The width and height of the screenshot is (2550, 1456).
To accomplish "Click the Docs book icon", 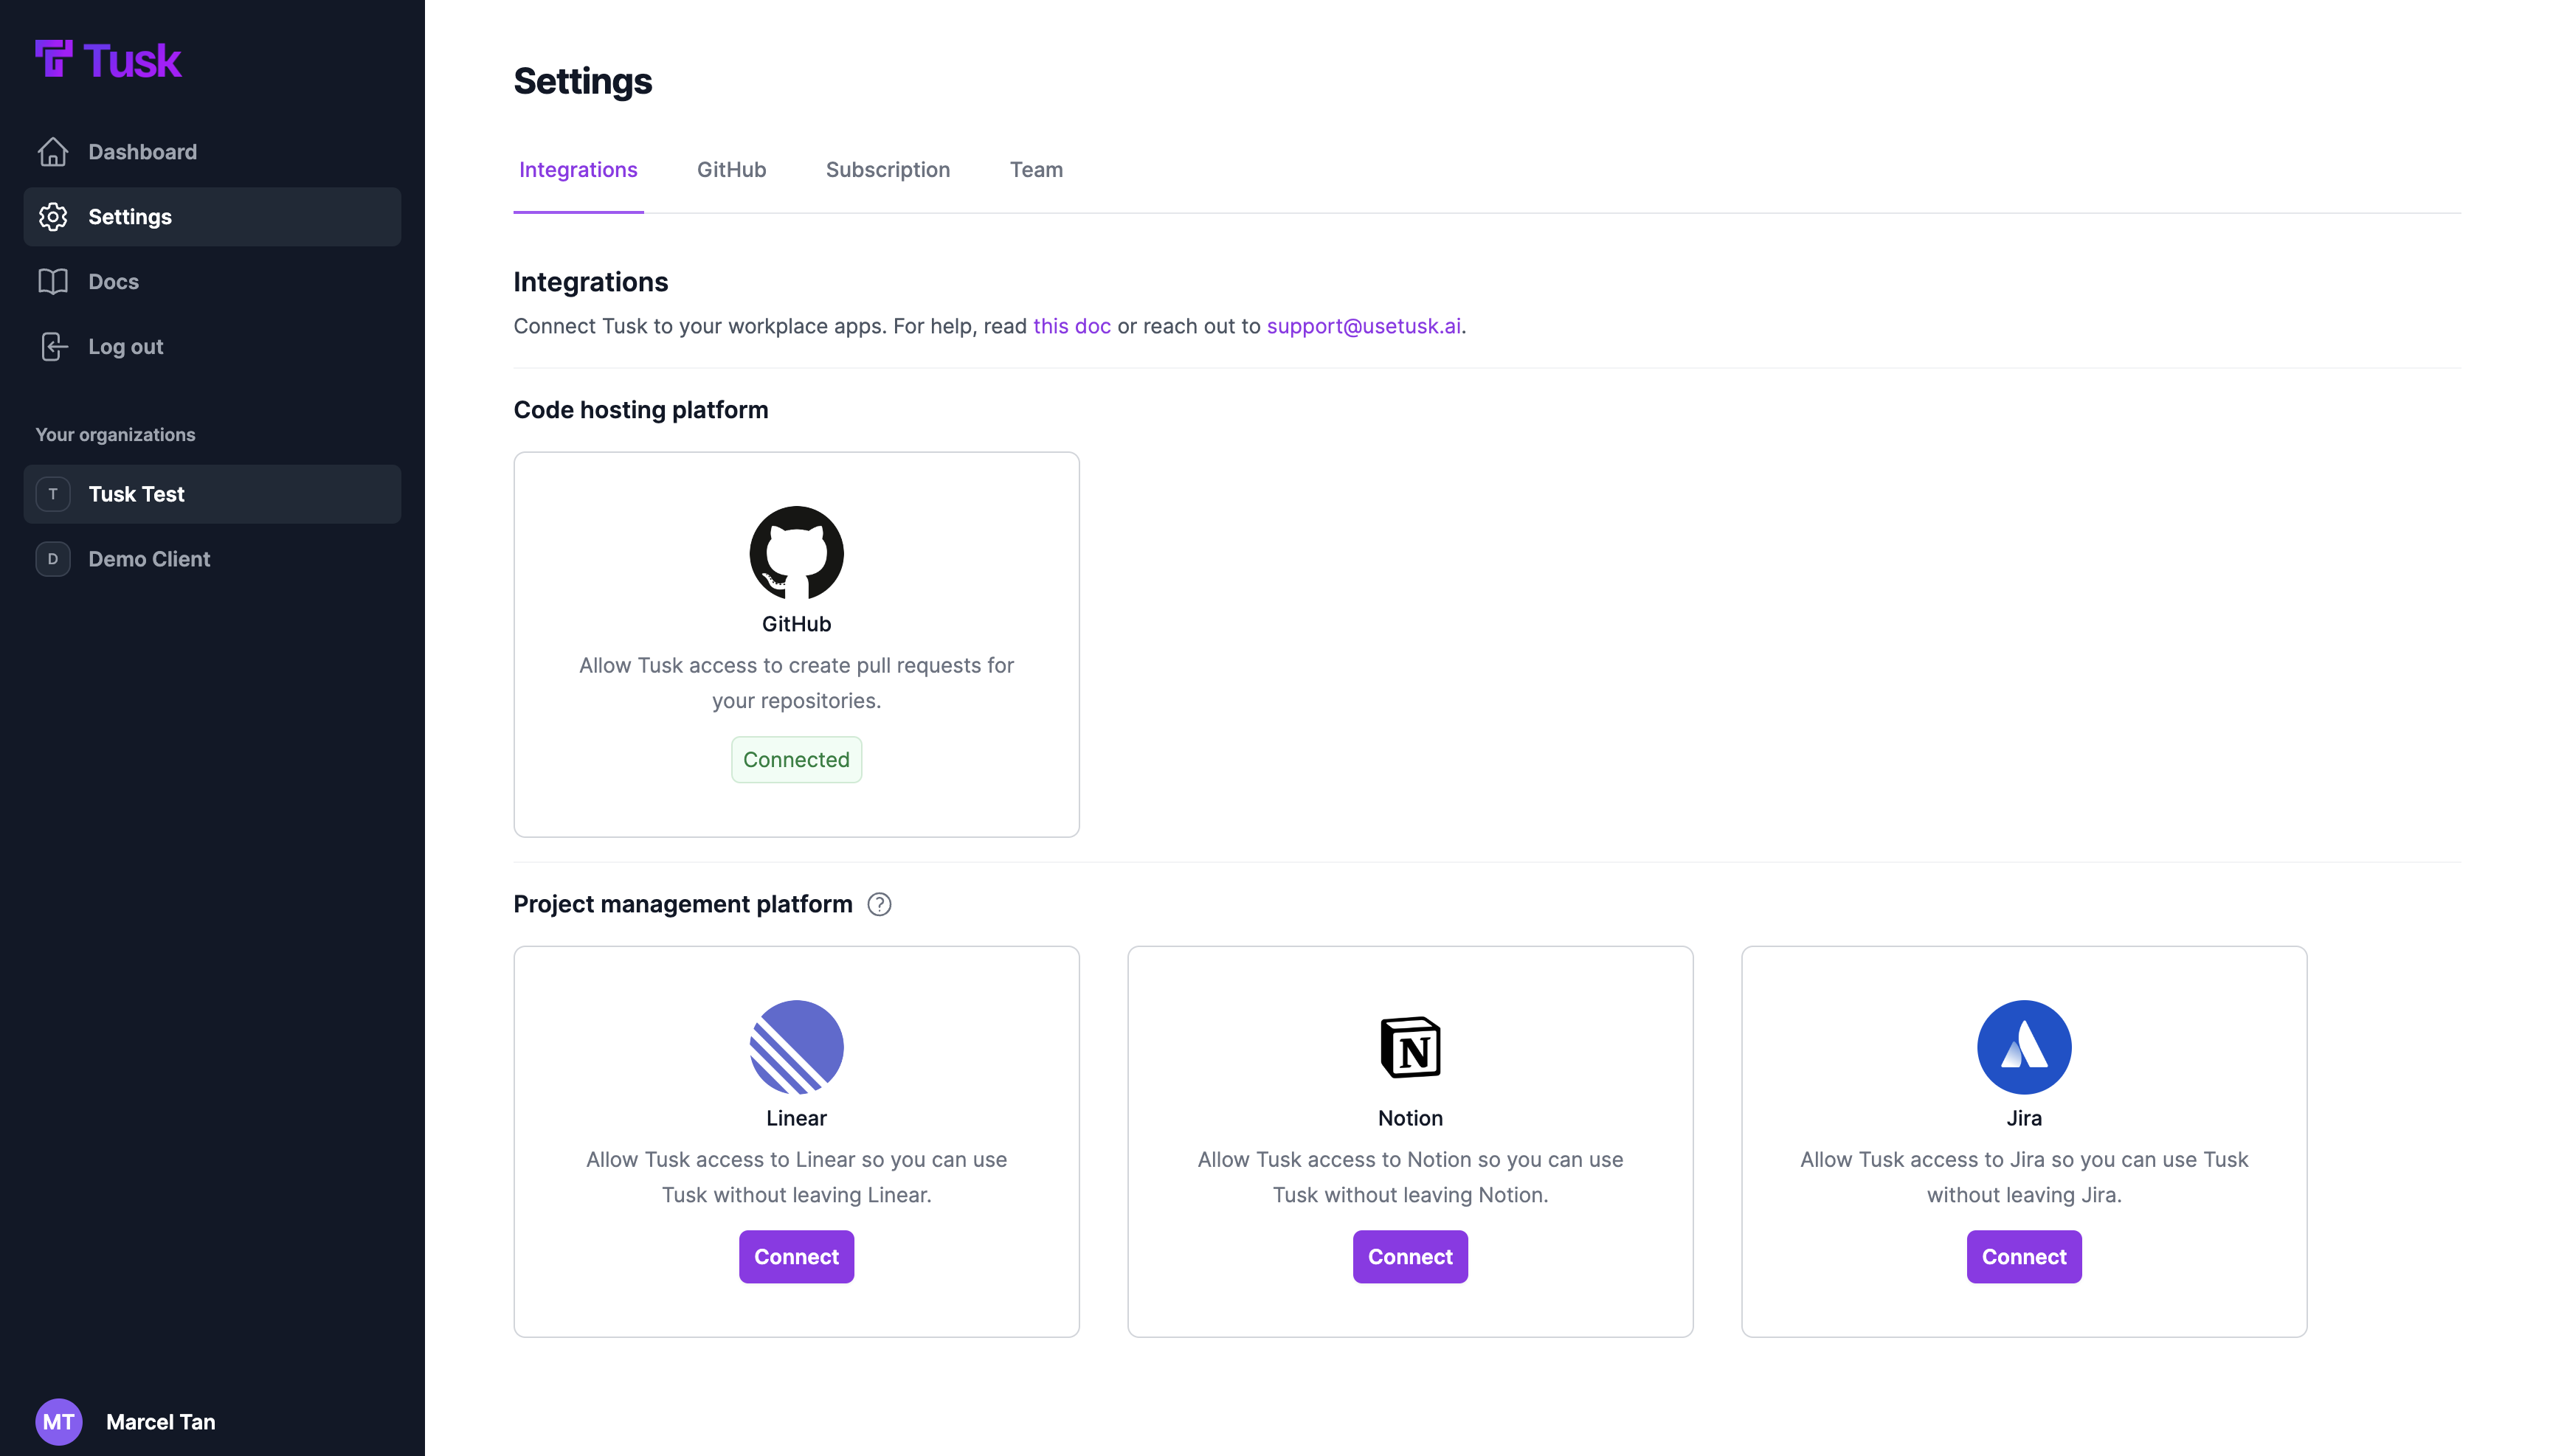I will coord(53,282).
